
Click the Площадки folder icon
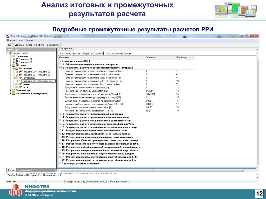(14, 56)
